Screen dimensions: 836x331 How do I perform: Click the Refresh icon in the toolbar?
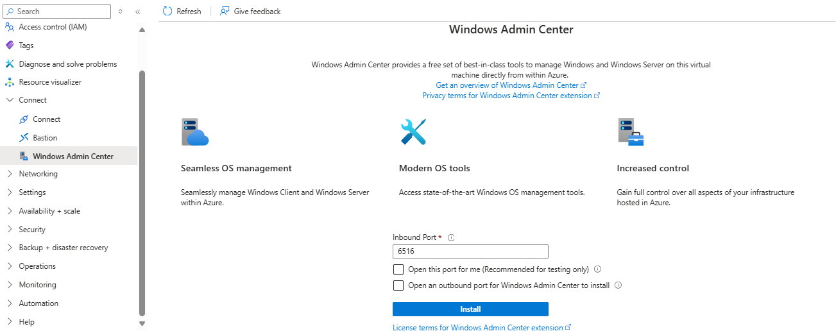[x=167, y=11]
